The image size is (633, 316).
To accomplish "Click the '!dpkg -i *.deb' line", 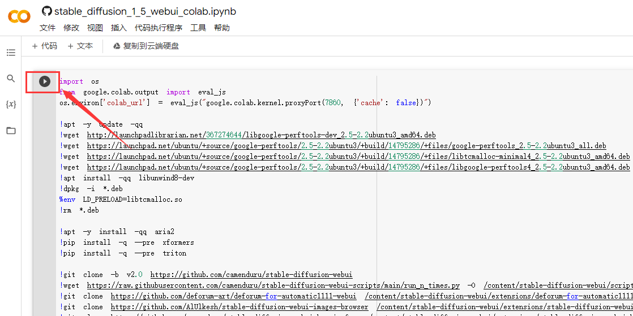I will (x=91, y=189).
